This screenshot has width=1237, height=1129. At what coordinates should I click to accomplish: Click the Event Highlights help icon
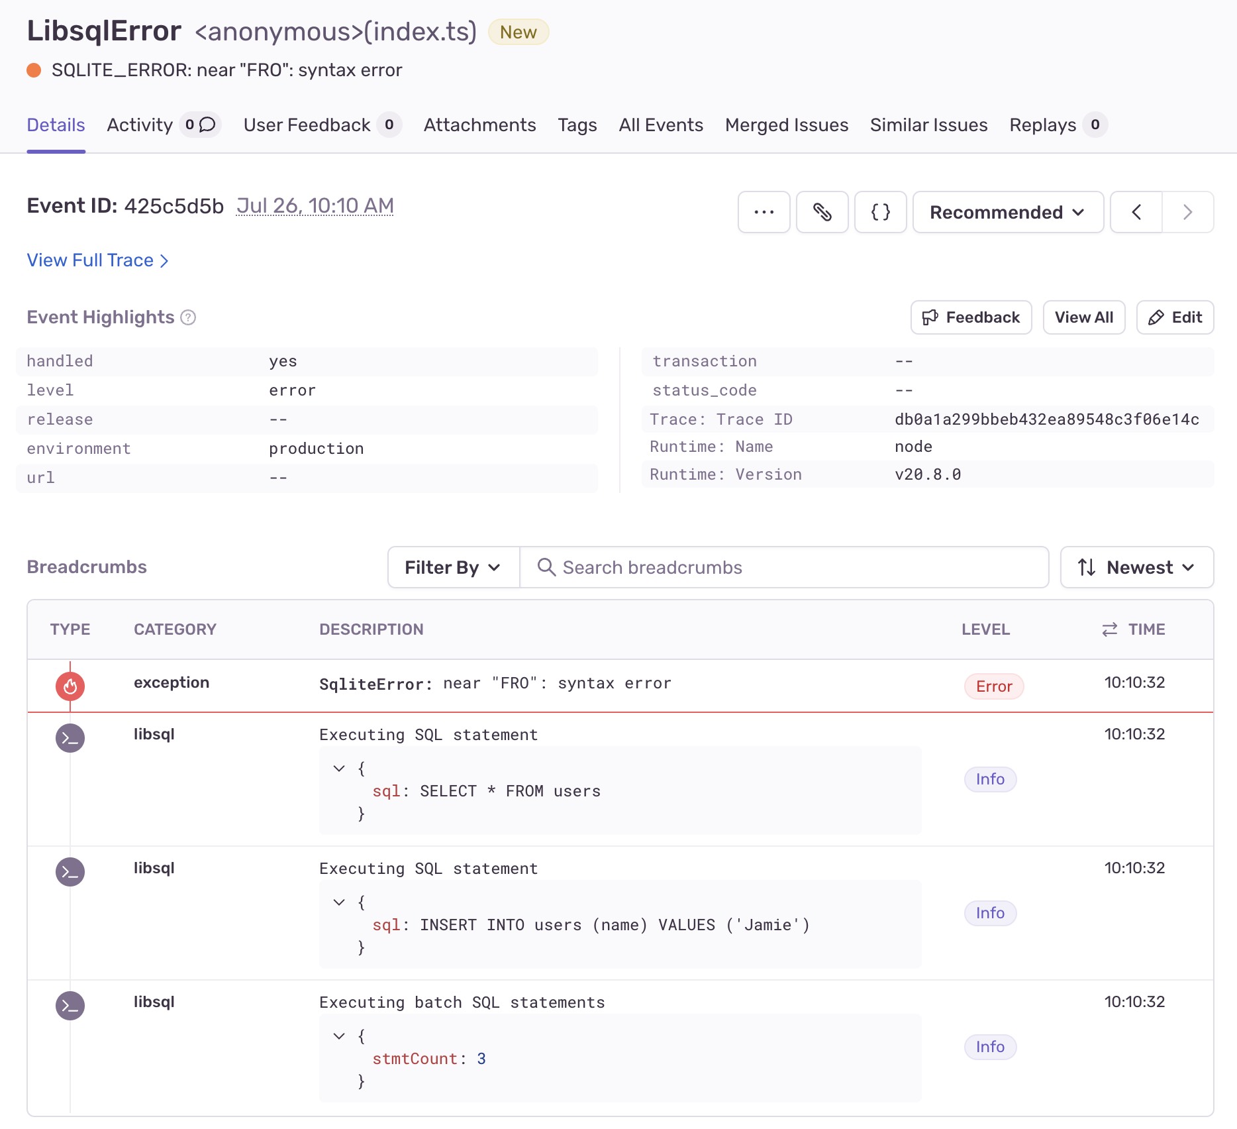click(189, 317)
